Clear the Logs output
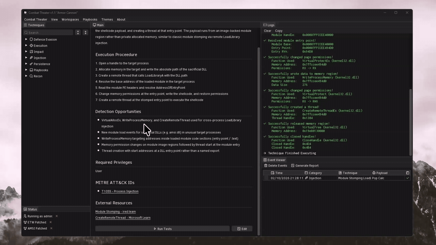Viewport: 436px width, 245px height. tap(267, 31)
